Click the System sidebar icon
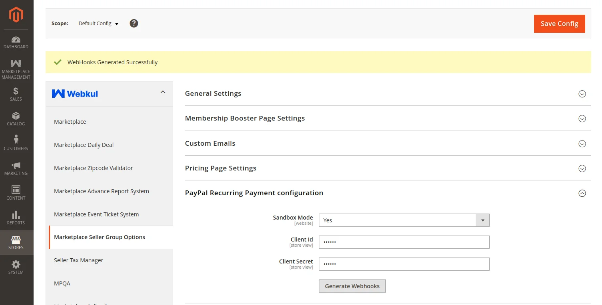 point(16,267)
